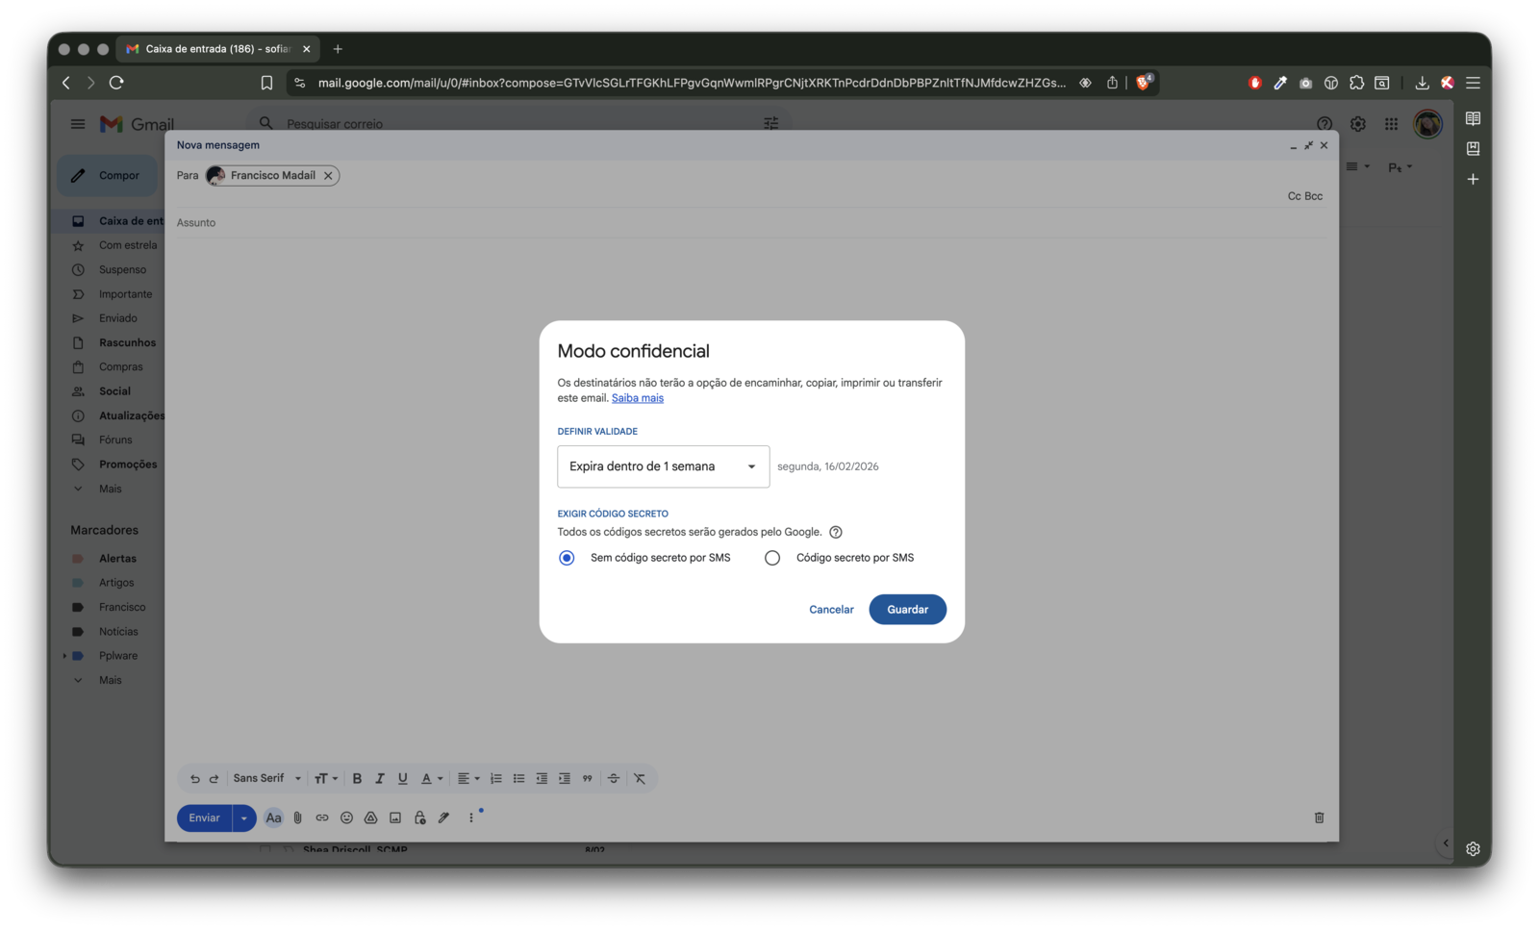Open the 'Saiba mais' link
This screenshot has height=930, width=1539.
[x=637, y=398]
